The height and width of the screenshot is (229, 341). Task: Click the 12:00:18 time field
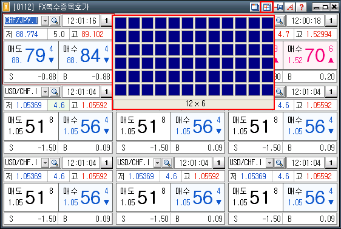pyautogui.click(x=306, y=21)
